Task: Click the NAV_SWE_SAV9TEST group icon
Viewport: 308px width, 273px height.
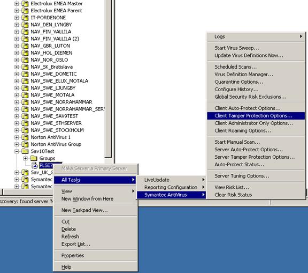Action: click(25, 116)
